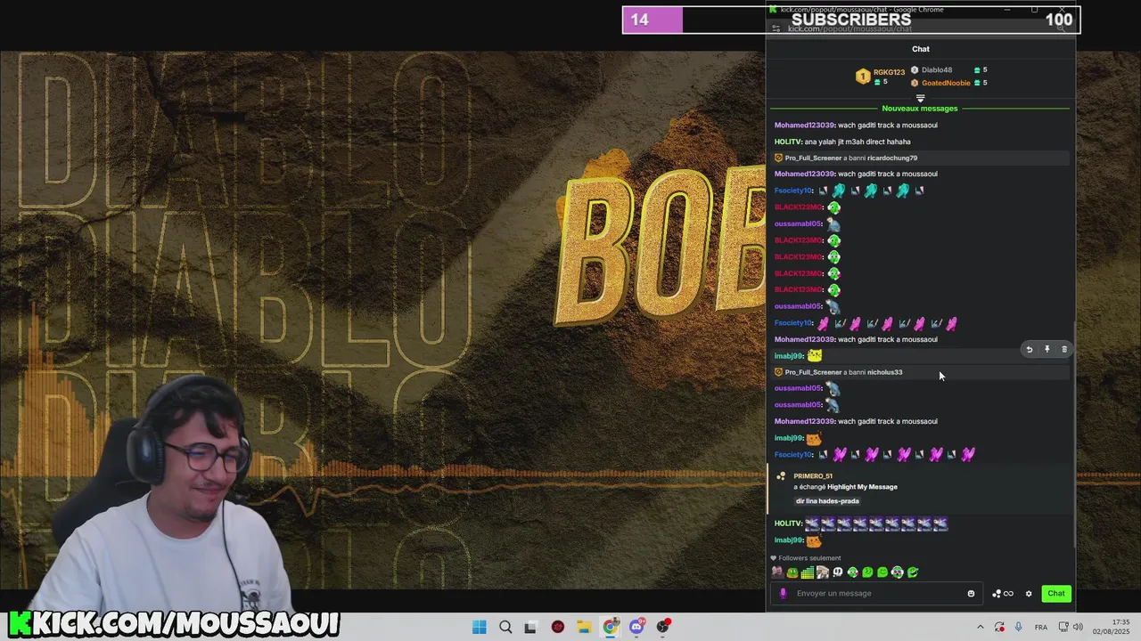This screenshot has width=1141, height=641.
Task: Click the microphone icon in message box
Action: coord(784,594)
